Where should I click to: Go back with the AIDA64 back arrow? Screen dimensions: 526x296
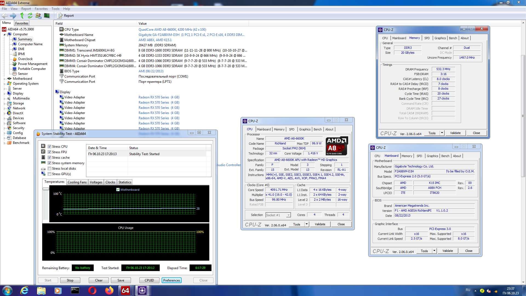click(5, 16)
